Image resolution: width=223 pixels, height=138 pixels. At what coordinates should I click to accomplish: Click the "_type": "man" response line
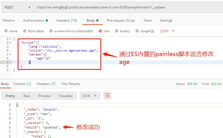tap(37, 114)
